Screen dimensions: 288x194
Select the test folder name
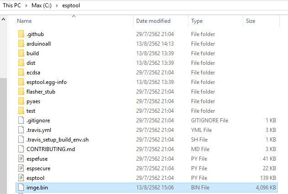(x=31, y=111)
